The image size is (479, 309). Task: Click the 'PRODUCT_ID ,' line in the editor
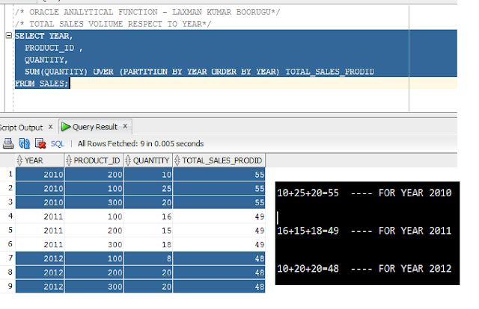coord(53,48)
